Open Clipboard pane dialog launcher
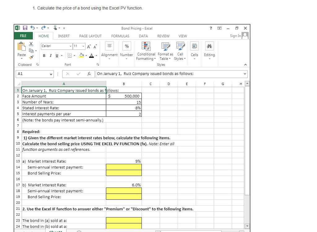Screen dimensions: 317x232 (x=37, y=64)
